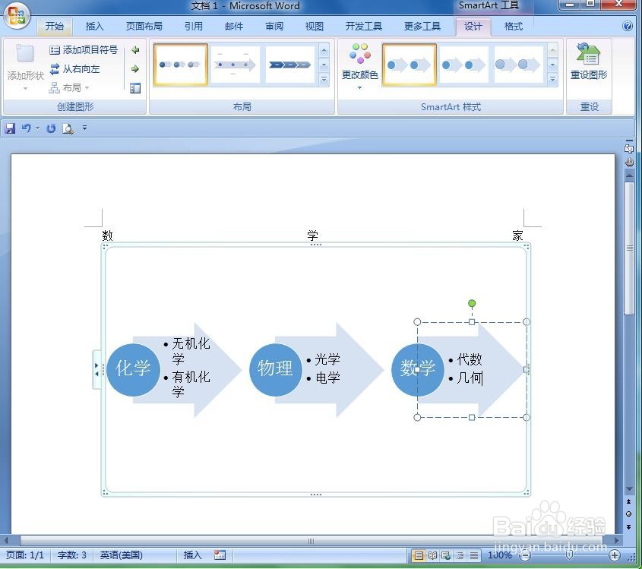The width and height of the screenshot is (642, 569).
Task: Select the dark chevron process layout thumbnail
Action: coord(289,65)
